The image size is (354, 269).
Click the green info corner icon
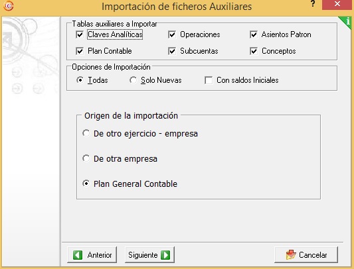tap(347, 22)
